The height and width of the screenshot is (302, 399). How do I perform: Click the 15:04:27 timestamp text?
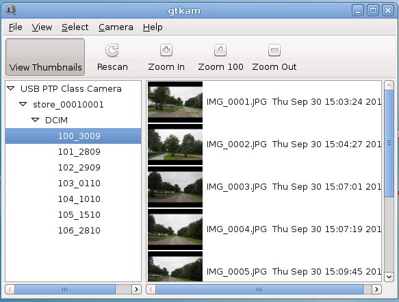coord(344,144)
